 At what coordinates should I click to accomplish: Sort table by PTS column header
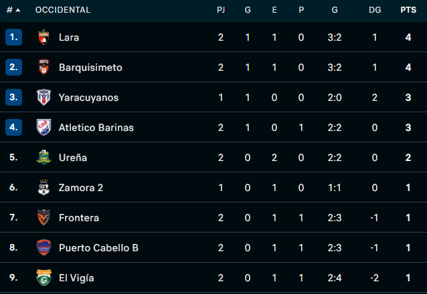point(408,10)
